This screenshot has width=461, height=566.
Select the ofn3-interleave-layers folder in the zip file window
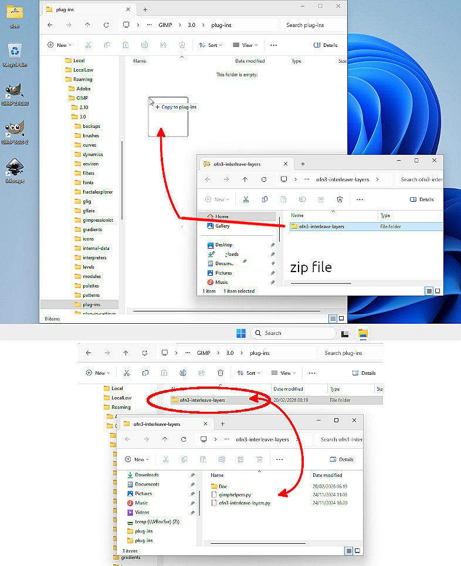click(x=366, y=226)
